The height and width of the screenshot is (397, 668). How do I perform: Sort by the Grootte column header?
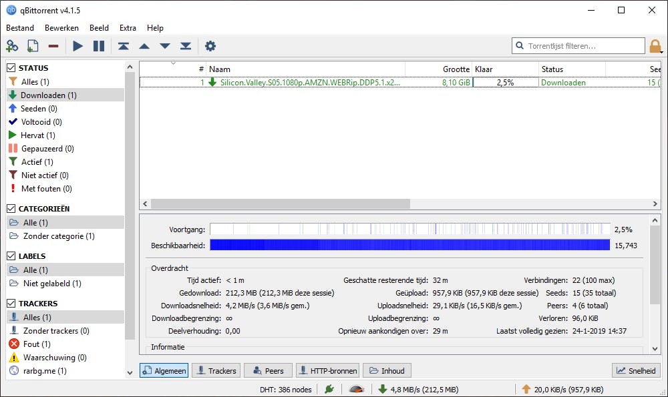439,69
